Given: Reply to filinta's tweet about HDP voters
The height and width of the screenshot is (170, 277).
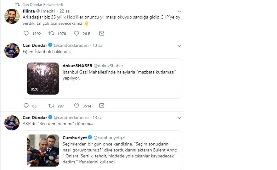Looking at the screenshot, I should coord(26,33).
